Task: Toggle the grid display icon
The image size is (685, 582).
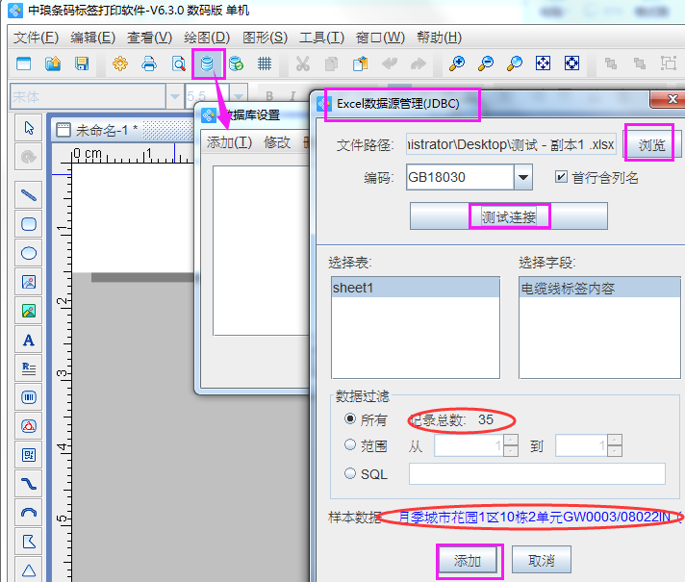Action: point(265,63)
